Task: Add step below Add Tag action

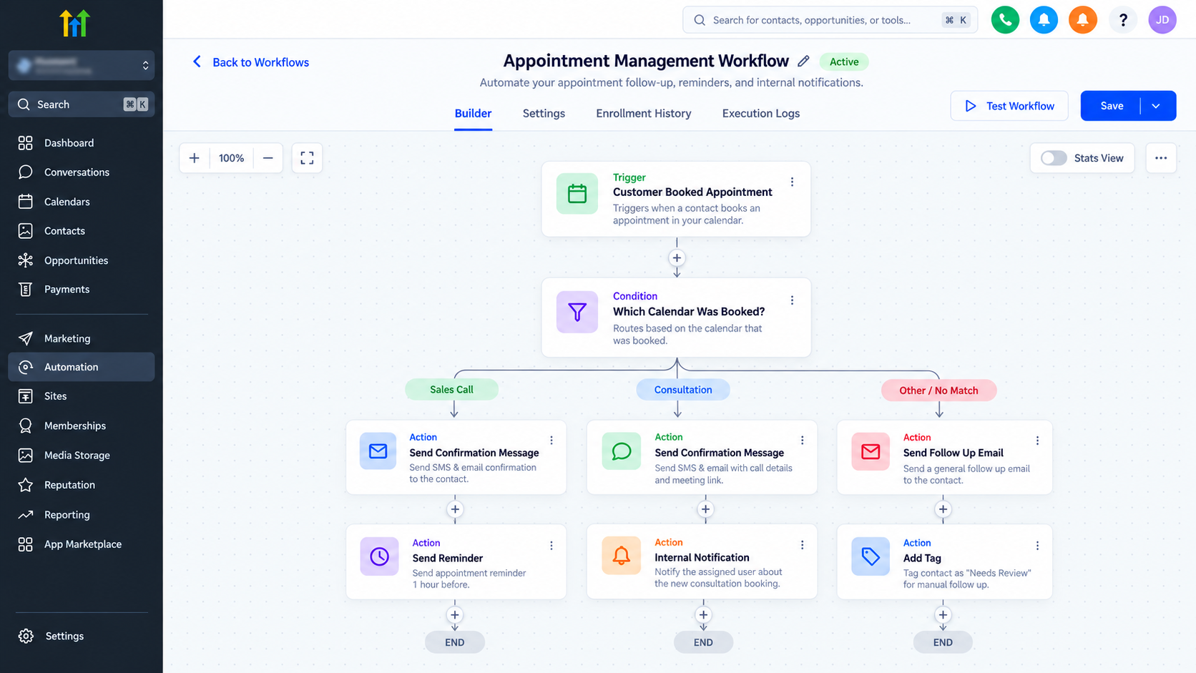Action: pos(943,615)
